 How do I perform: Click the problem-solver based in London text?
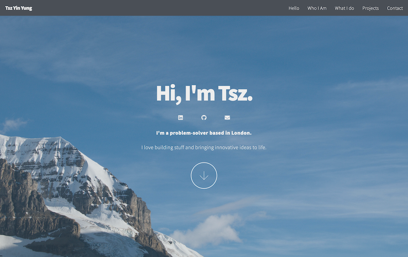coord(204,133)
